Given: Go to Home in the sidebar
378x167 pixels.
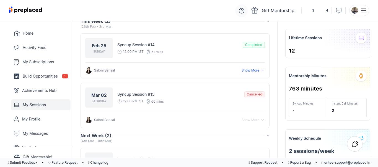Looking at the screenshot, I should pos(28,33).
